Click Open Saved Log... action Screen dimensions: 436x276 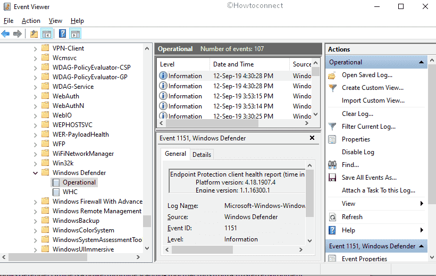point(367,75)
